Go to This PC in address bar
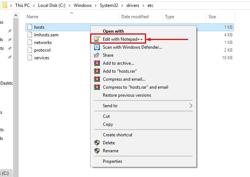 [23, 5]
